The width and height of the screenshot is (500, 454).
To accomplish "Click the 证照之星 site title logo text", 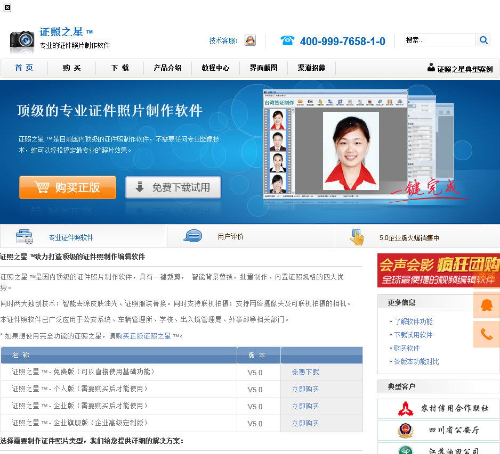I will (x=66, y=32).
